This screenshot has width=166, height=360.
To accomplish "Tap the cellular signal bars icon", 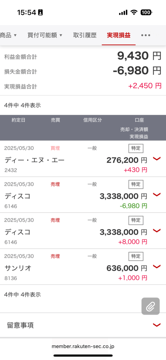I will (123, 13).
